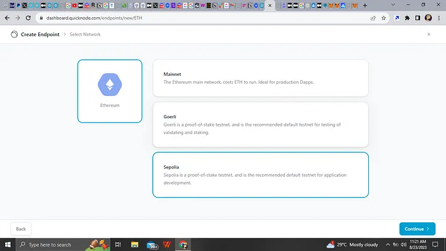Open Chrome's three-dot menu
The width and height of the screenshot is (446, 251).
[x=439, y=18]
